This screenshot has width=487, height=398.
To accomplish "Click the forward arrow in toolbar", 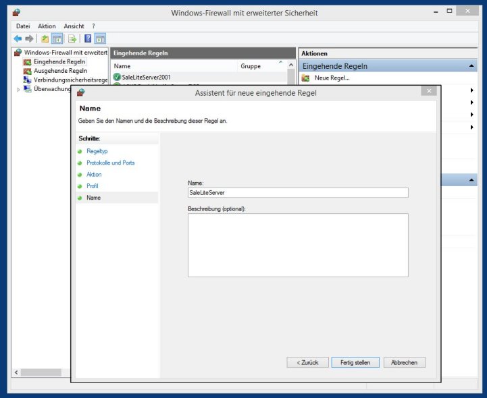I will coord(29,38).
